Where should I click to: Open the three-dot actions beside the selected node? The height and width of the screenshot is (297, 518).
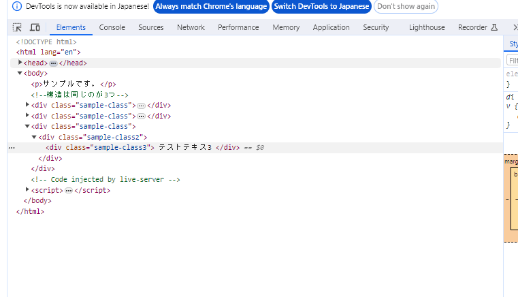click(x=12, y=148)
